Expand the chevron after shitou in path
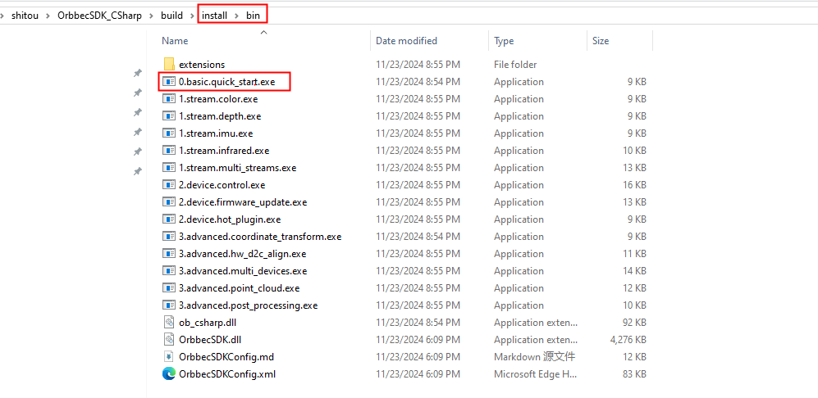This screenshot has height=398, width=818. (48, 16)
